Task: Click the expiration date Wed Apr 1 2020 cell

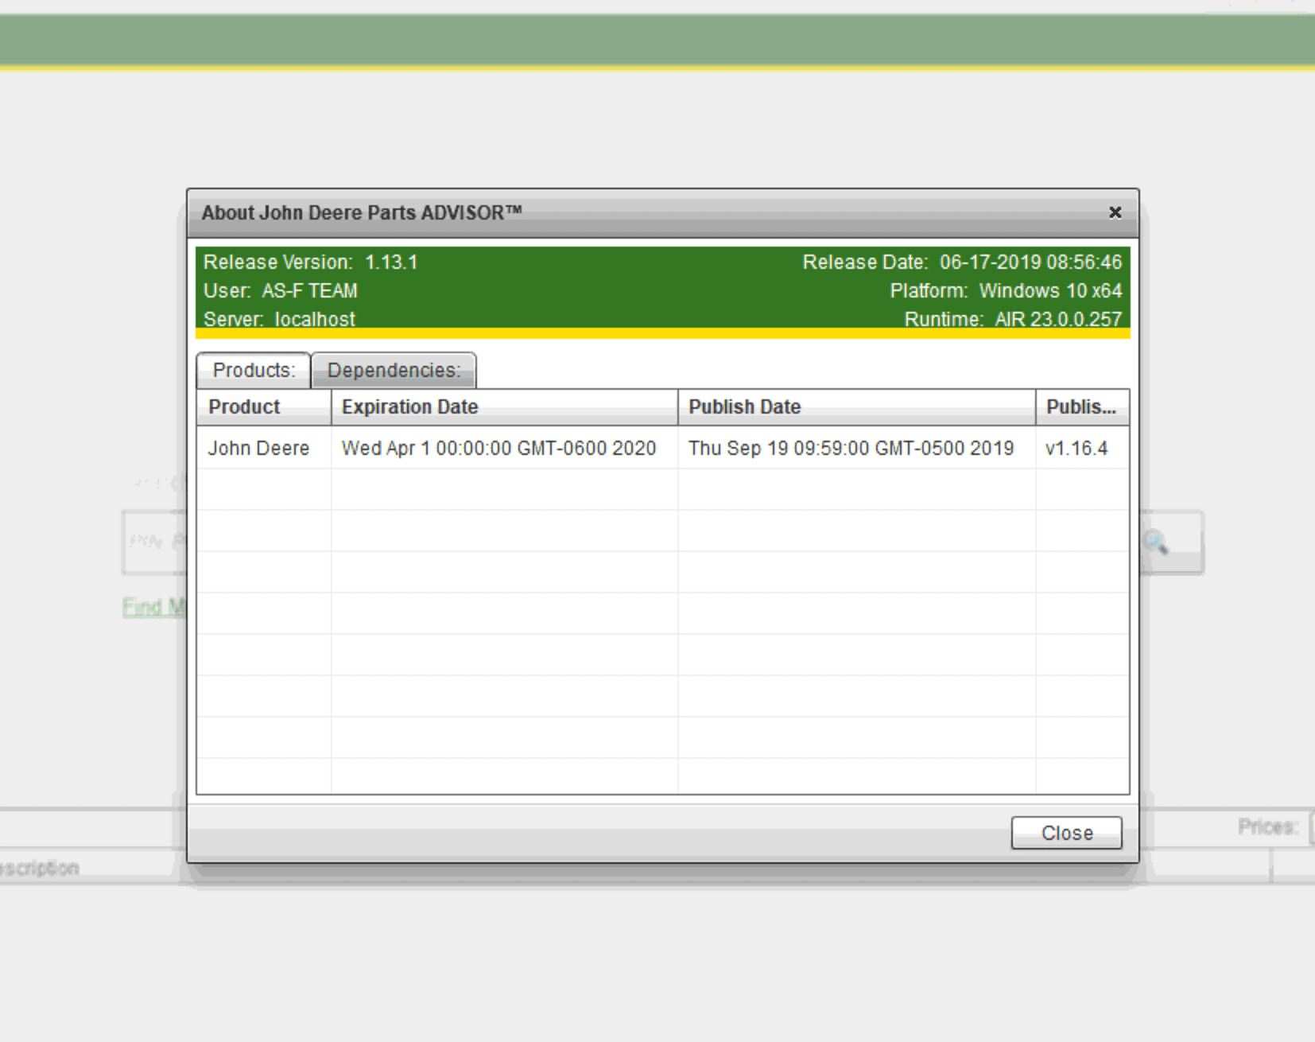Action: click(x=505, y=448)
